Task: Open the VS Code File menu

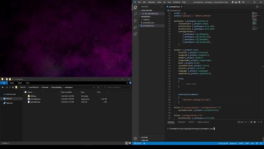Action: 139,2
